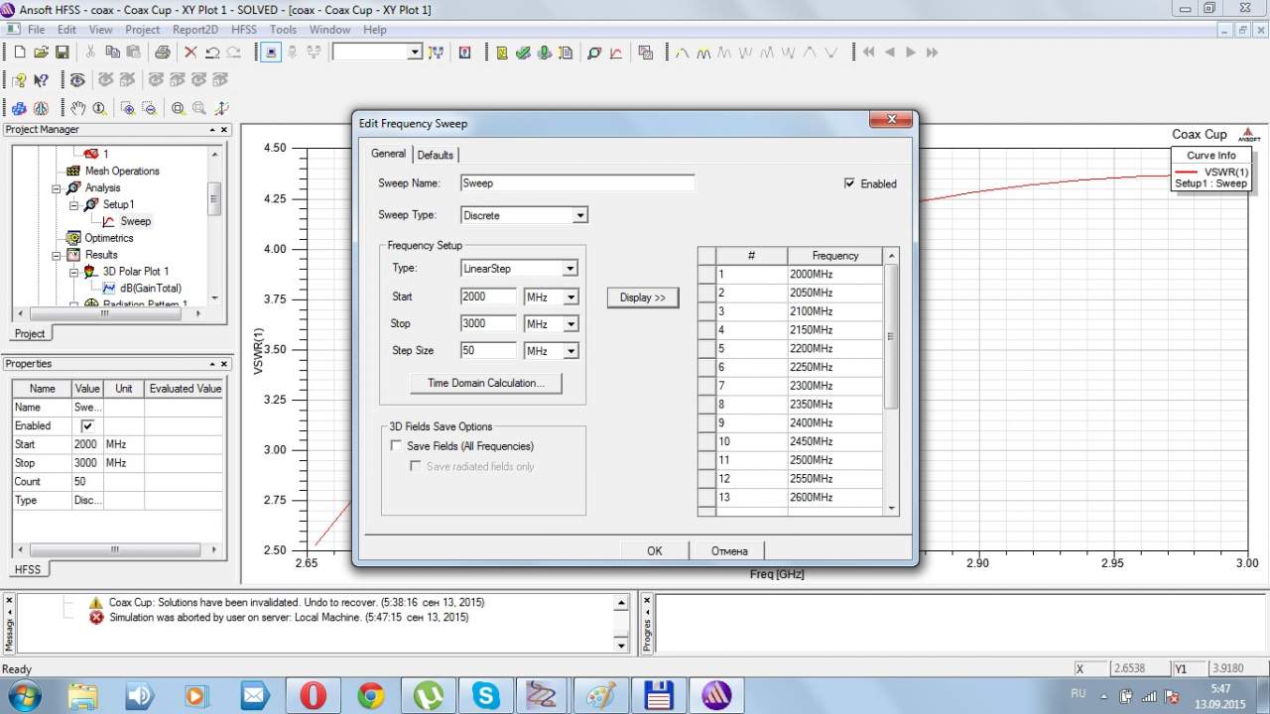The width and height of the screenshot is (1270, 714).
Task: Enable Save Fields (All Frequencies) checkbox
Action: point(397,446)
